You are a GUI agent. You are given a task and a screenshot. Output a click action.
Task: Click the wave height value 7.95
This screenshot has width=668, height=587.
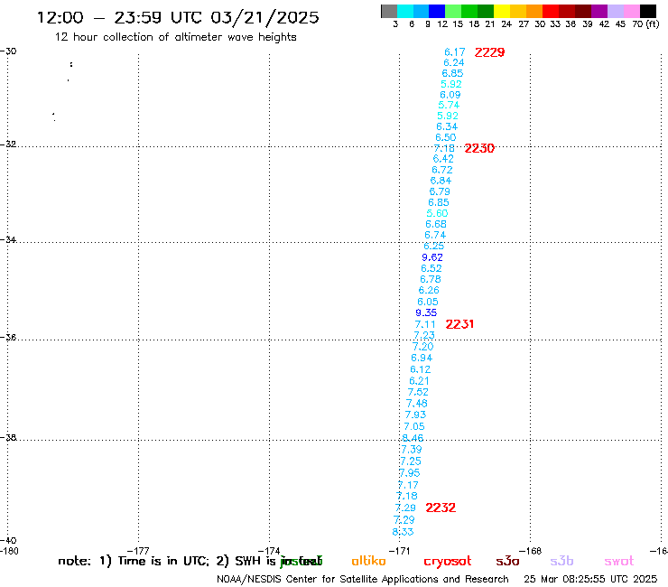[410, 472]
